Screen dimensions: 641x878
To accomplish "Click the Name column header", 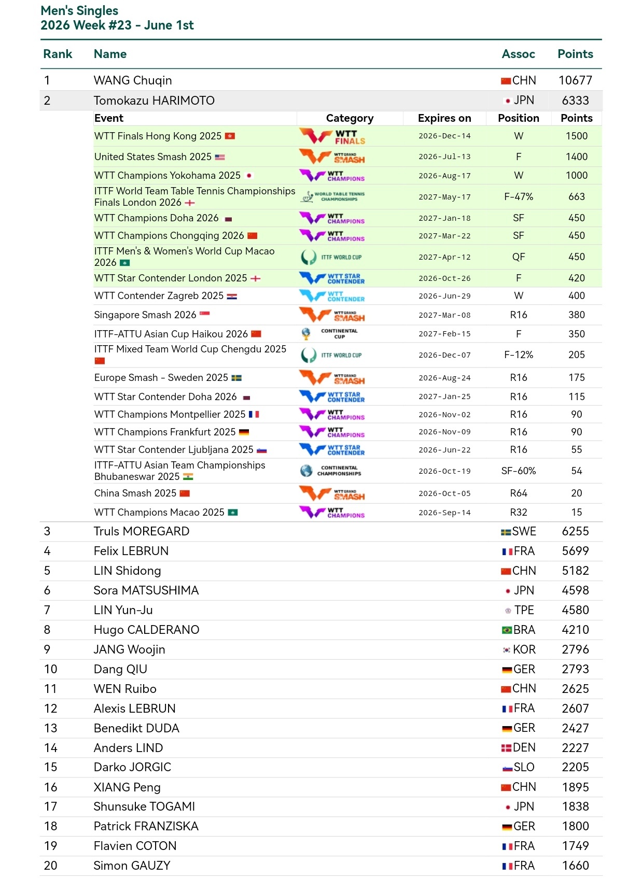I will click(x=110, y=54).
